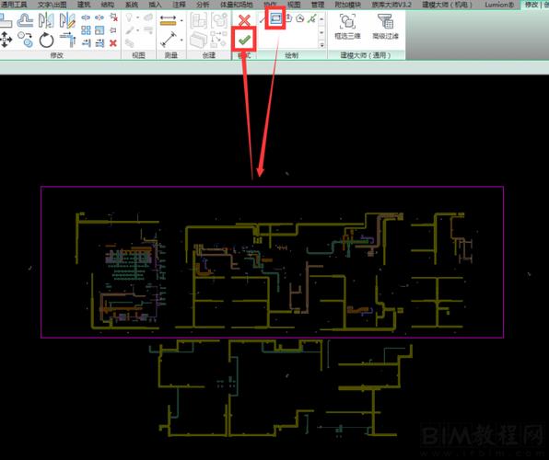Click the 框选三维 button

347,27
